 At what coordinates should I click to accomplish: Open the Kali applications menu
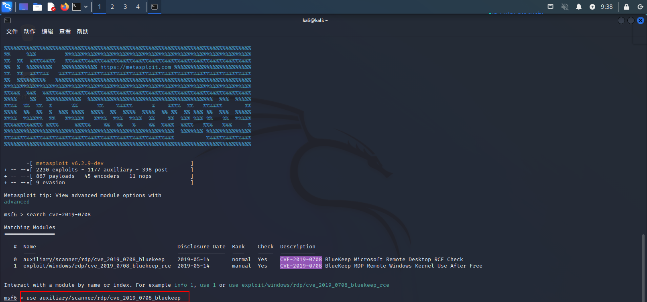click(7, 6)
